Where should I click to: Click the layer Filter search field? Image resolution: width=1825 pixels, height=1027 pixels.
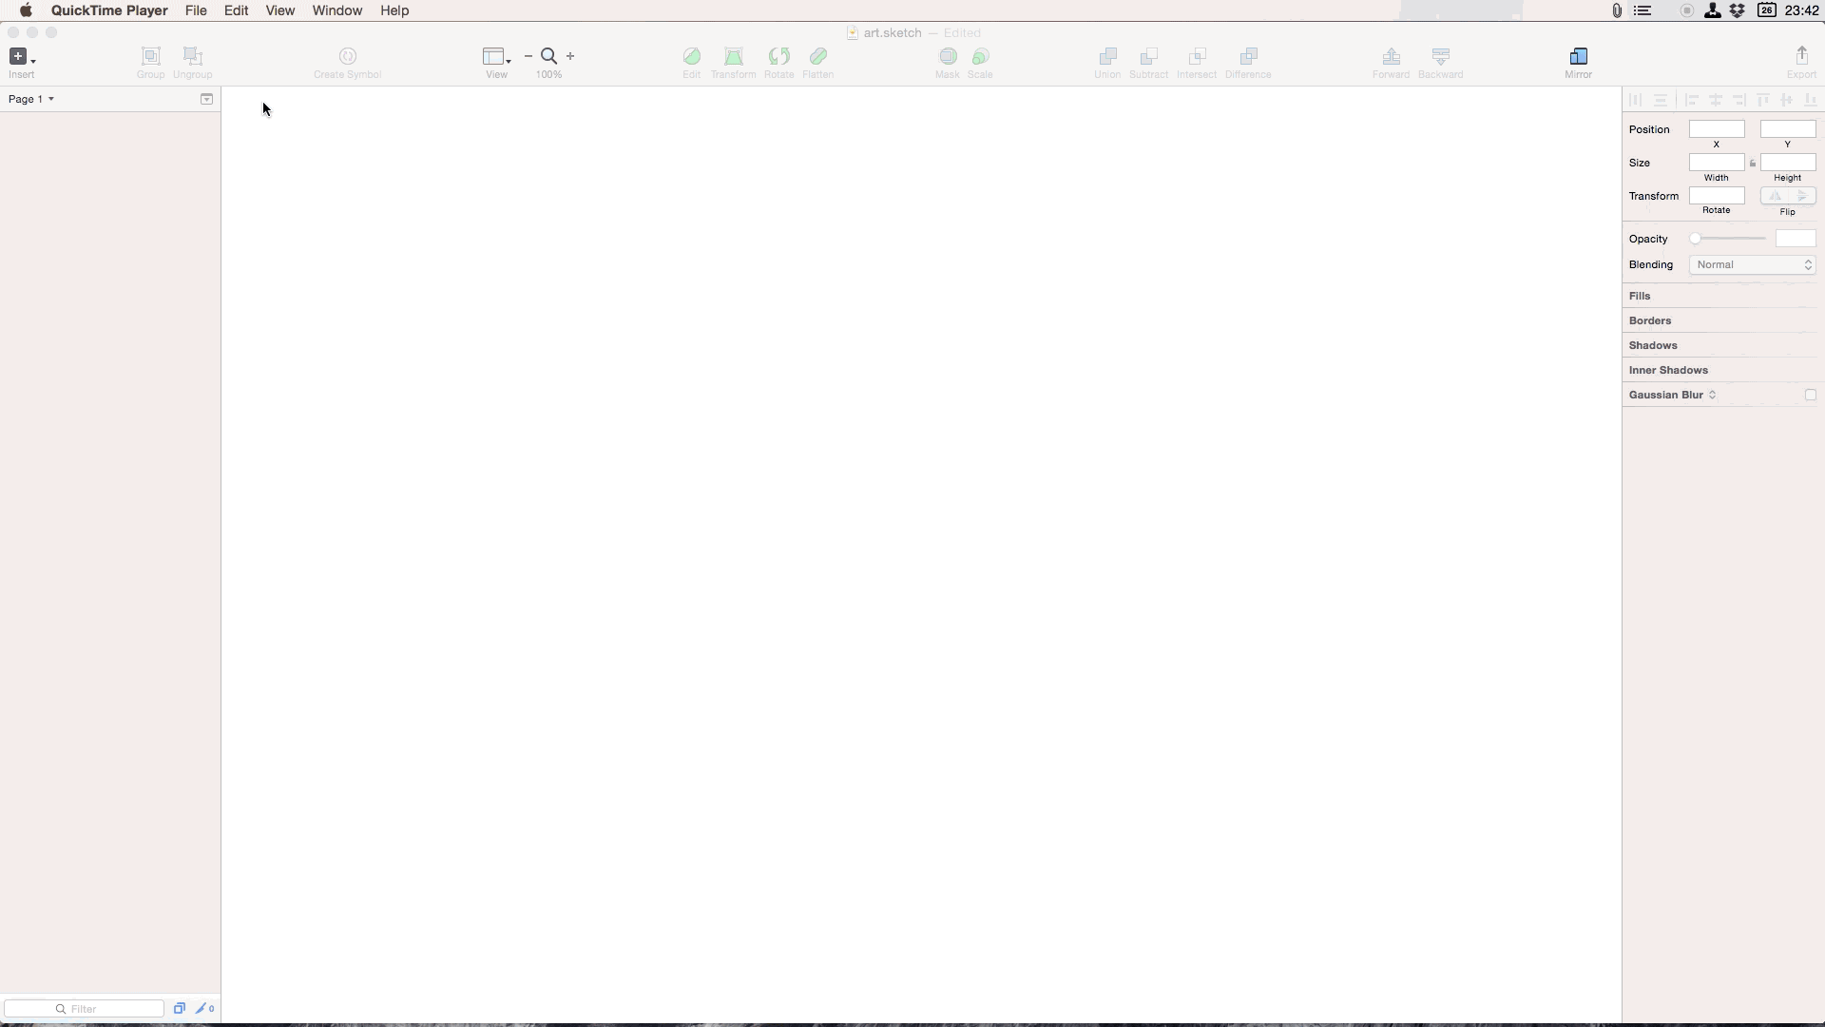tap(86, 1009)
